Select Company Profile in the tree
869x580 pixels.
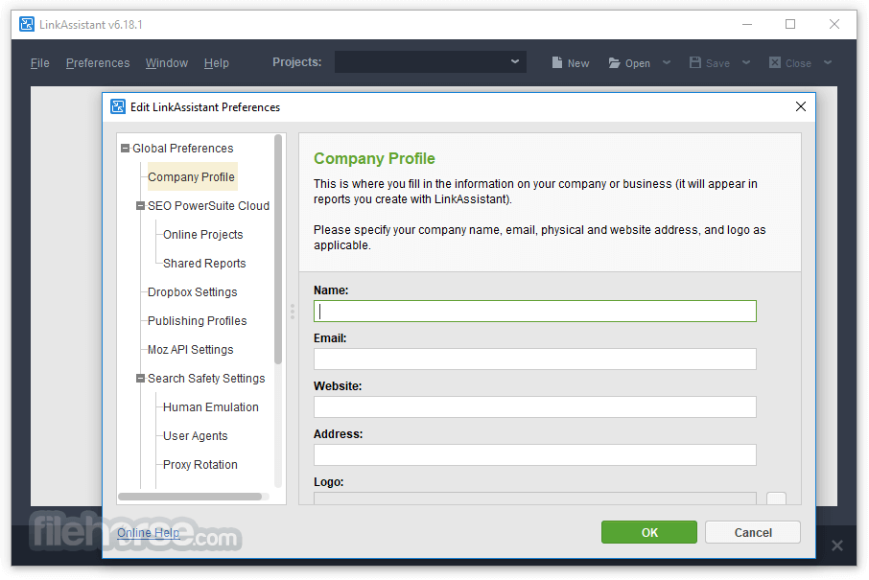tap(191, 176)
